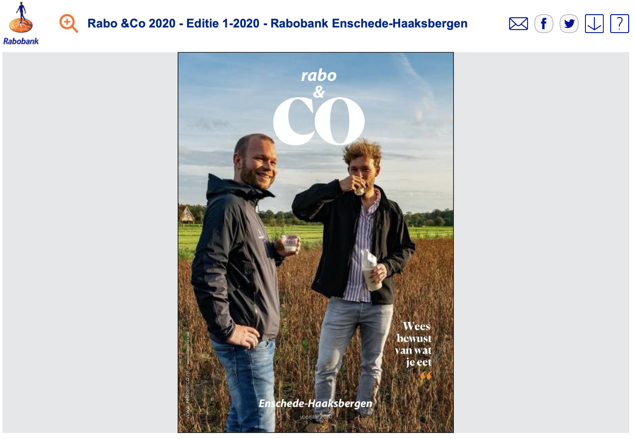
Task: Share the magazine via the envelope email icon
Action: [x=518, y=24]
